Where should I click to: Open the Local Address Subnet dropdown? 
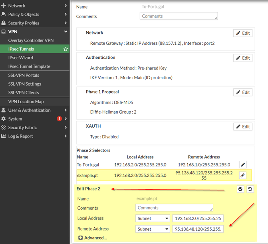click(x=153, y=218)
